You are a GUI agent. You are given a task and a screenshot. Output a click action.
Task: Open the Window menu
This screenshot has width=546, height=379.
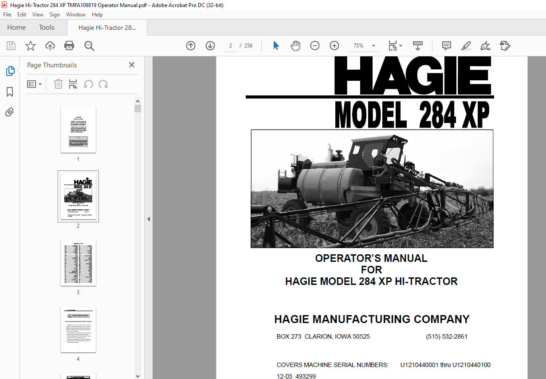[76, 15]
